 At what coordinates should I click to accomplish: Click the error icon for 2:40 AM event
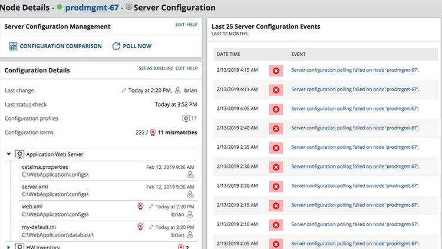276,129
